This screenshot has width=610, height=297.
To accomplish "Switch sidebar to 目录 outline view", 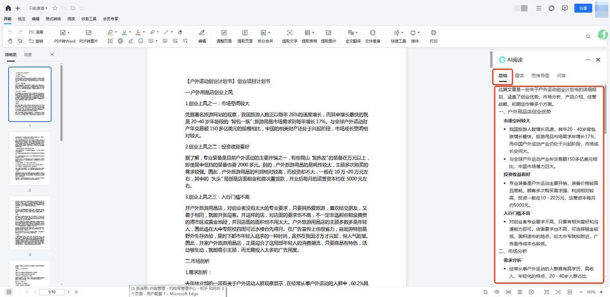I will point(27,54).
